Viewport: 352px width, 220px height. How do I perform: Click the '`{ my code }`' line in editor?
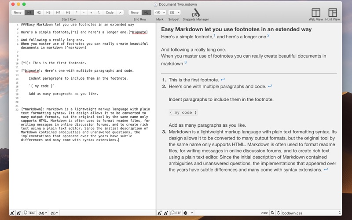(41, 86)
